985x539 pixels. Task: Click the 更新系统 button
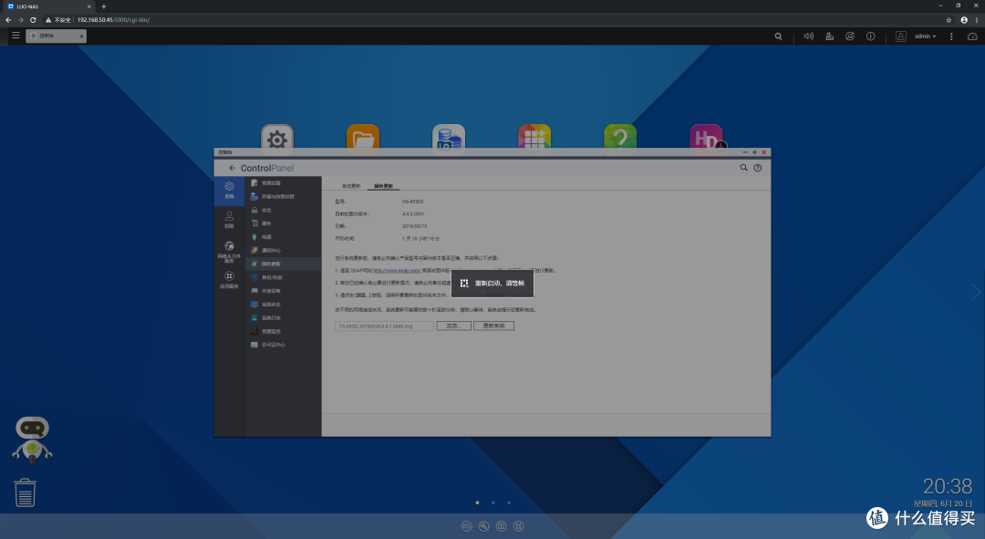tap(493, 326)
